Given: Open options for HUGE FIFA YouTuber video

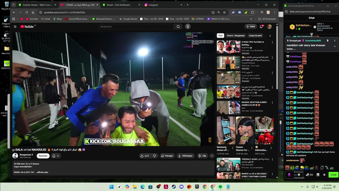Looking at the screenshot, I should pyautogui.click(x=272, y=42).
